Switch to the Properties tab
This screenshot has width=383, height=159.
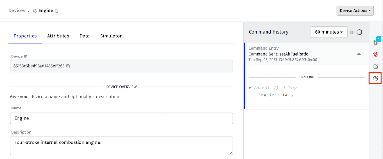(x=25, y=36)
